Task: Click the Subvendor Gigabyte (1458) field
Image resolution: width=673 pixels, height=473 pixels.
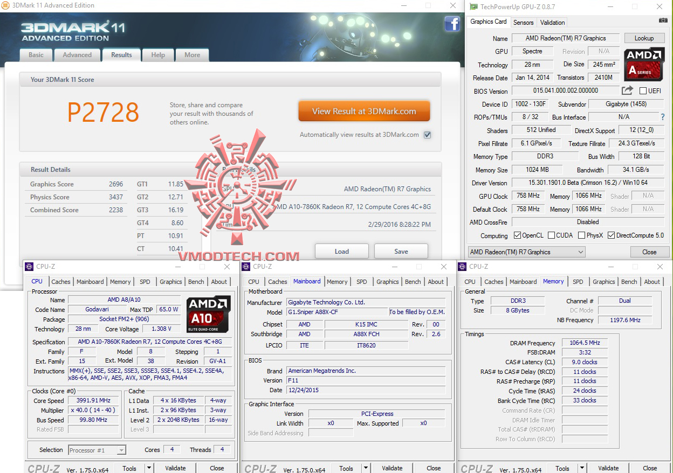Action: tap(625, 104)
